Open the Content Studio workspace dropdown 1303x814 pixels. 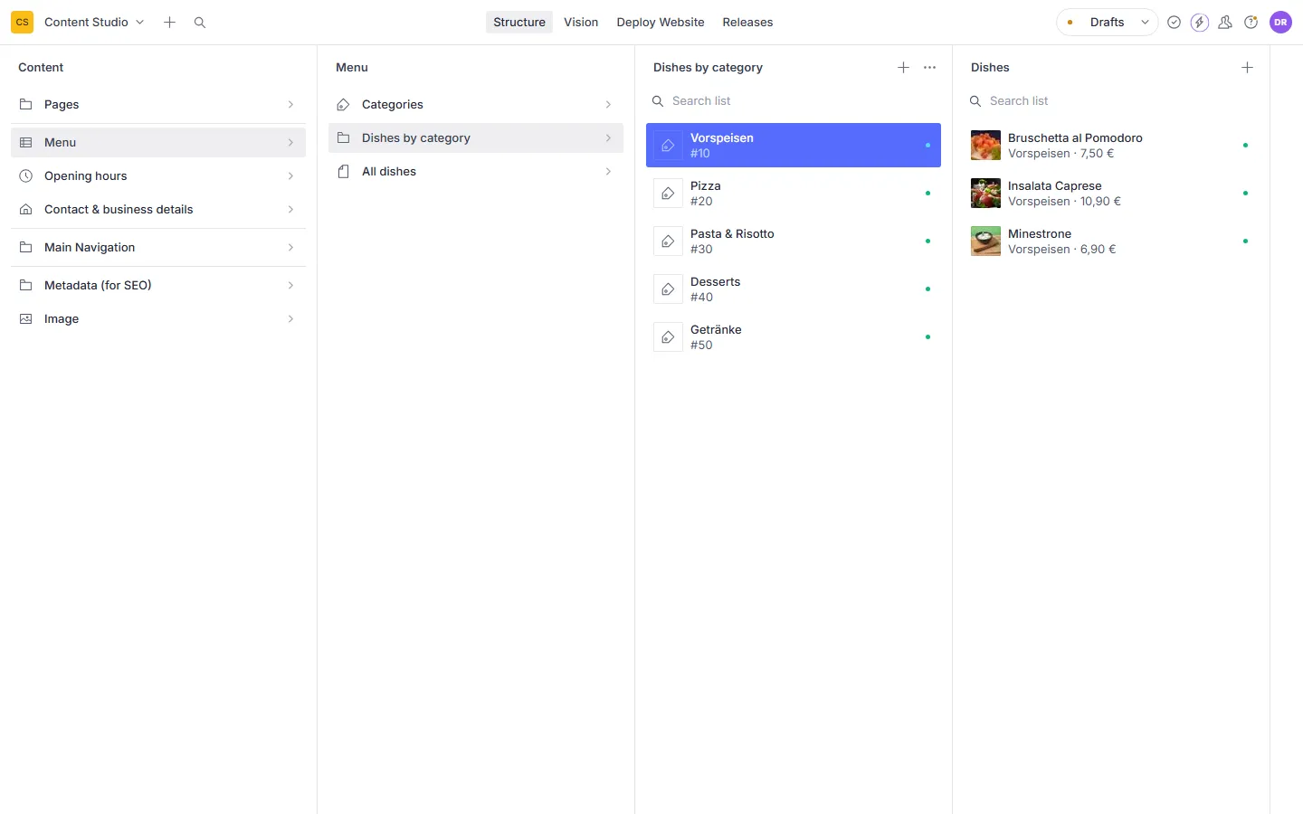point(94,22)
